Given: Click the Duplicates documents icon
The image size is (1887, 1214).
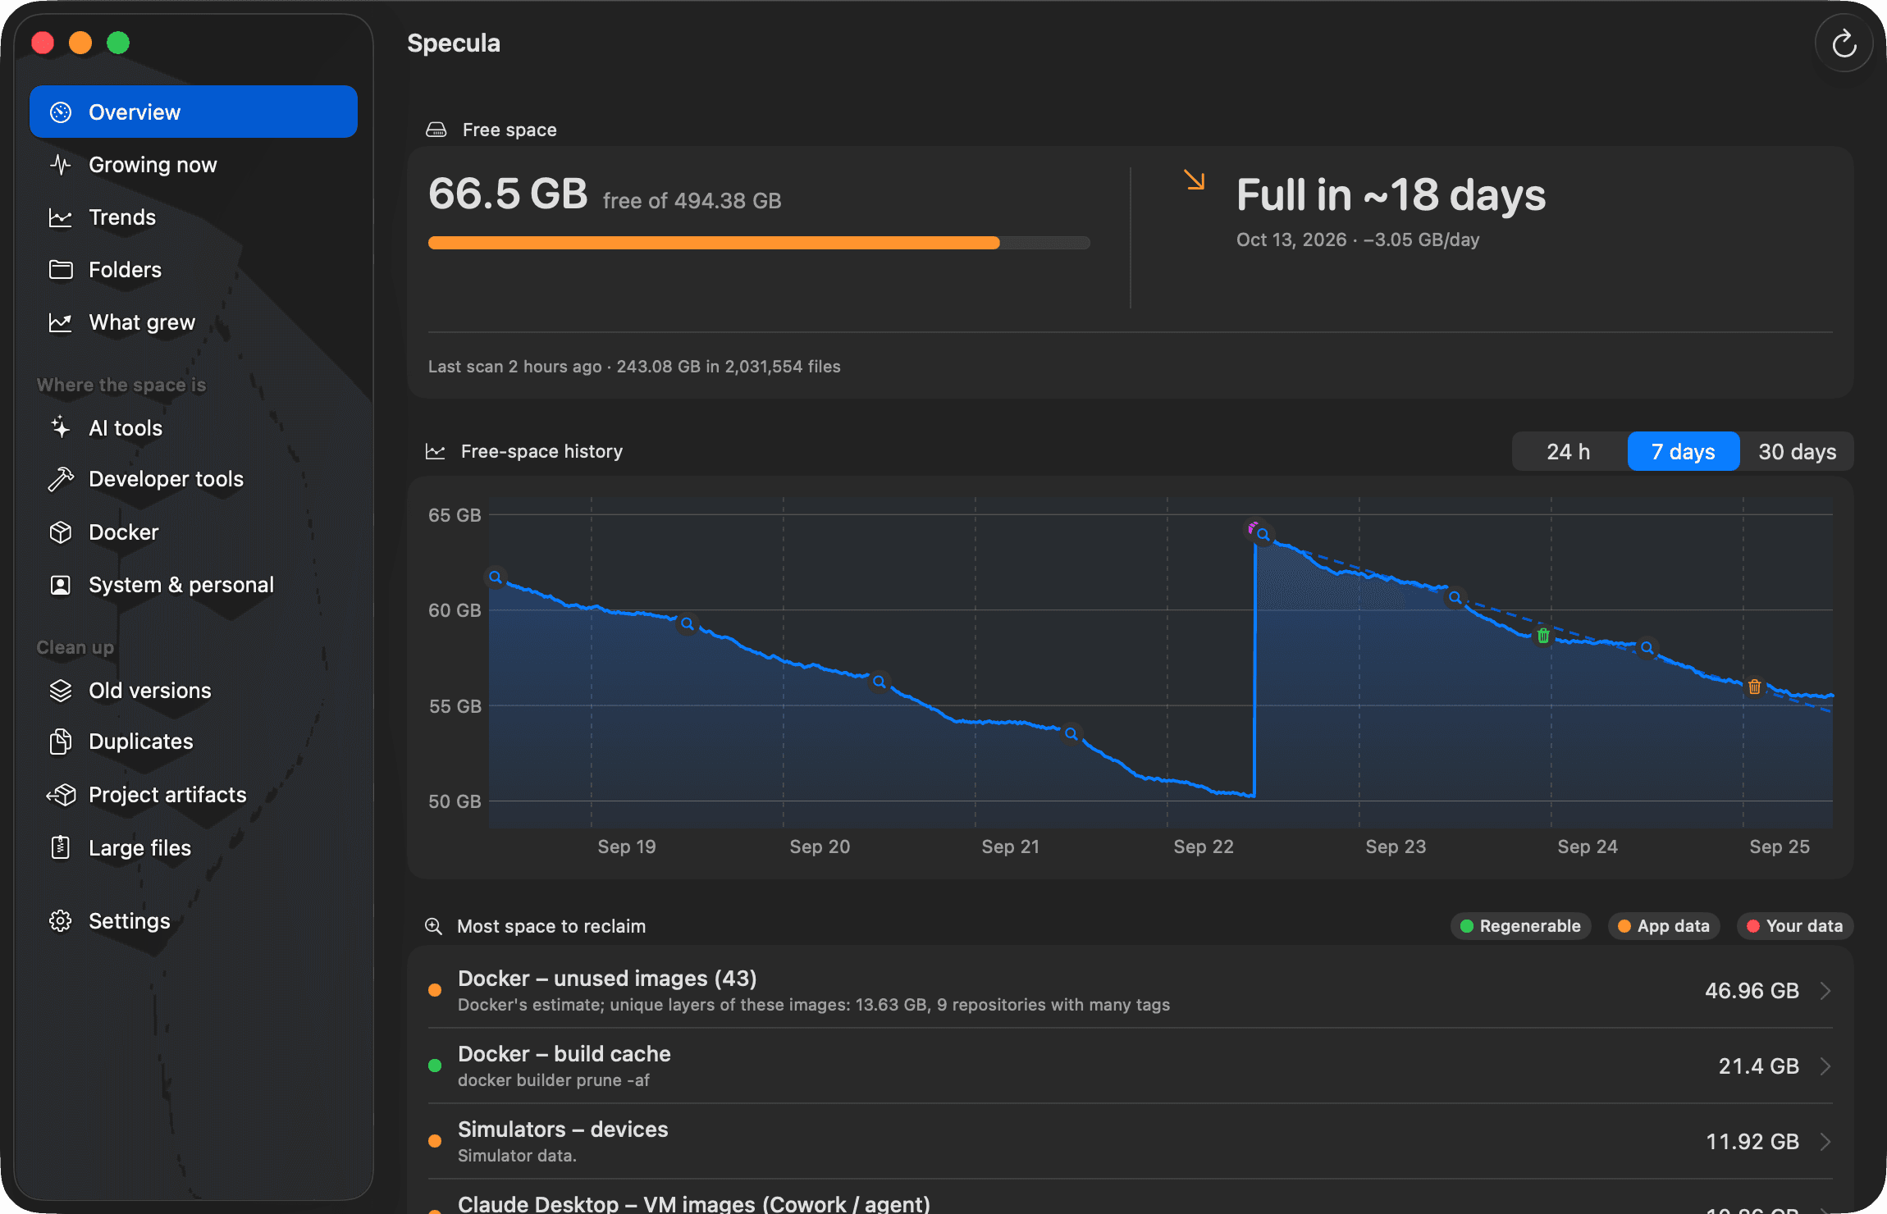Looking at the screenshot, I should [x=61, y=742].
